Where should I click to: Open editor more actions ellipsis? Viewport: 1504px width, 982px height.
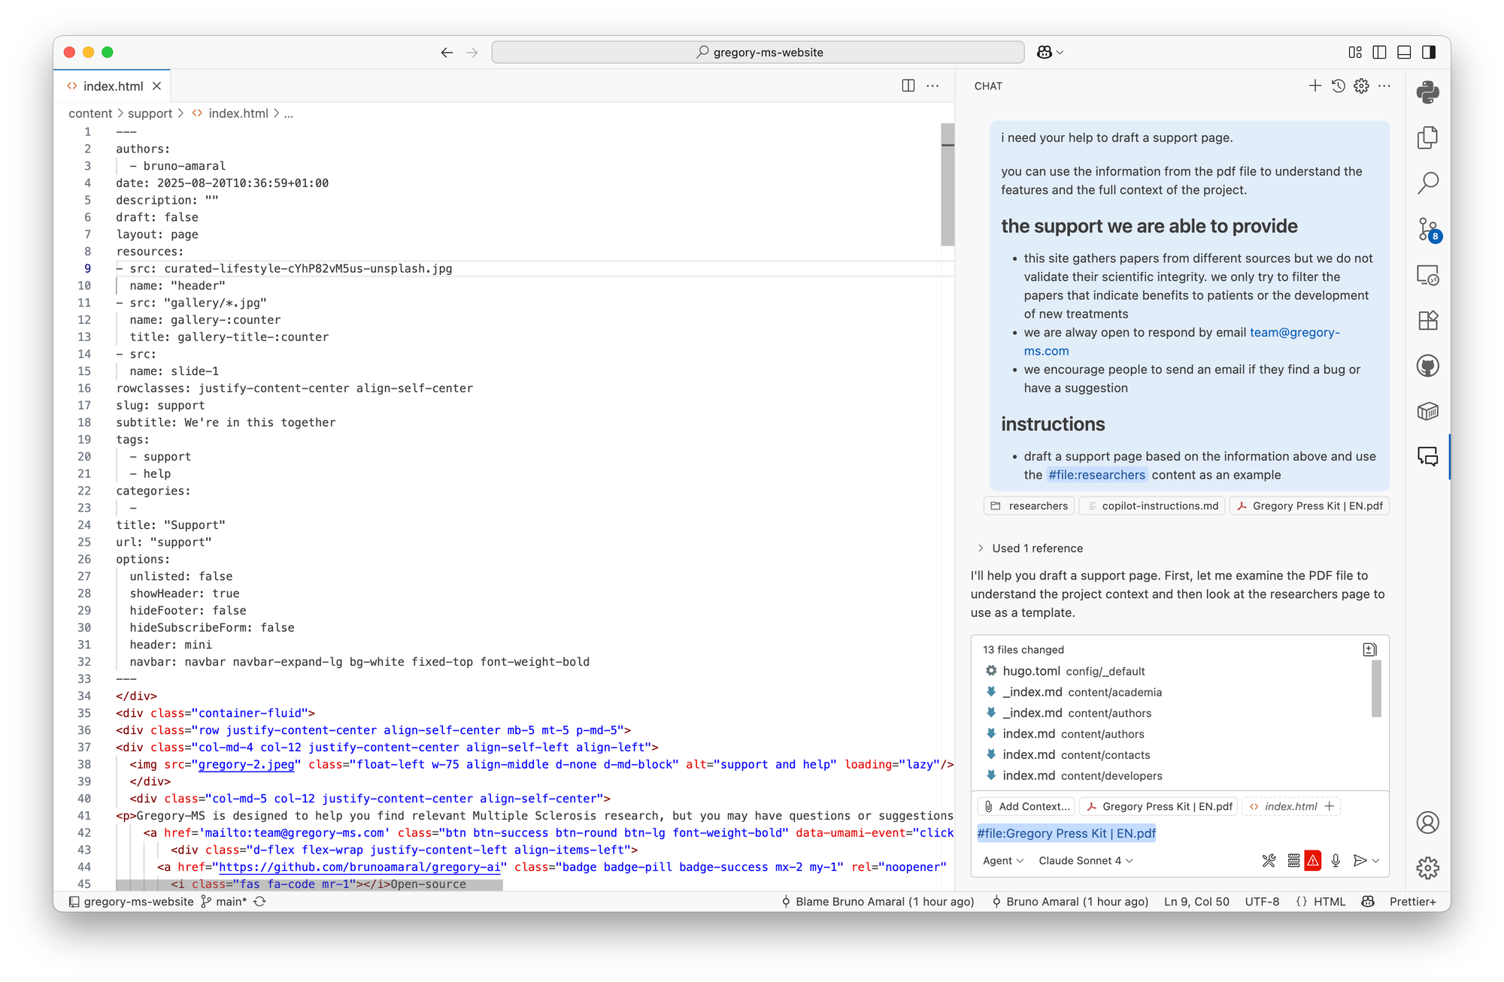[932, 86]
